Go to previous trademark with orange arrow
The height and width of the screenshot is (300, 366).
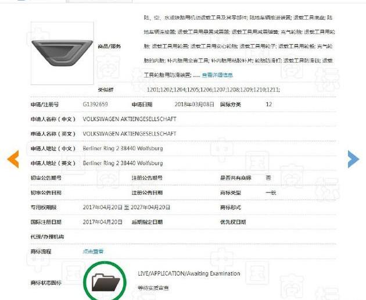(x=13, y=159)
